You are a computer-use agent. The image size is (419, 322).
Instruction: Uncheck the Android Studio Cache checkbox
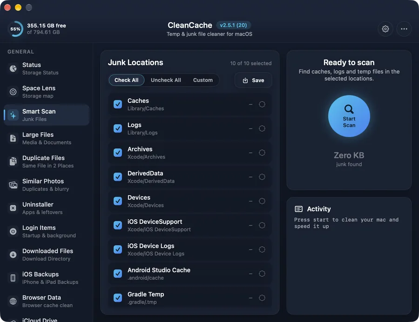pos(118,274)
